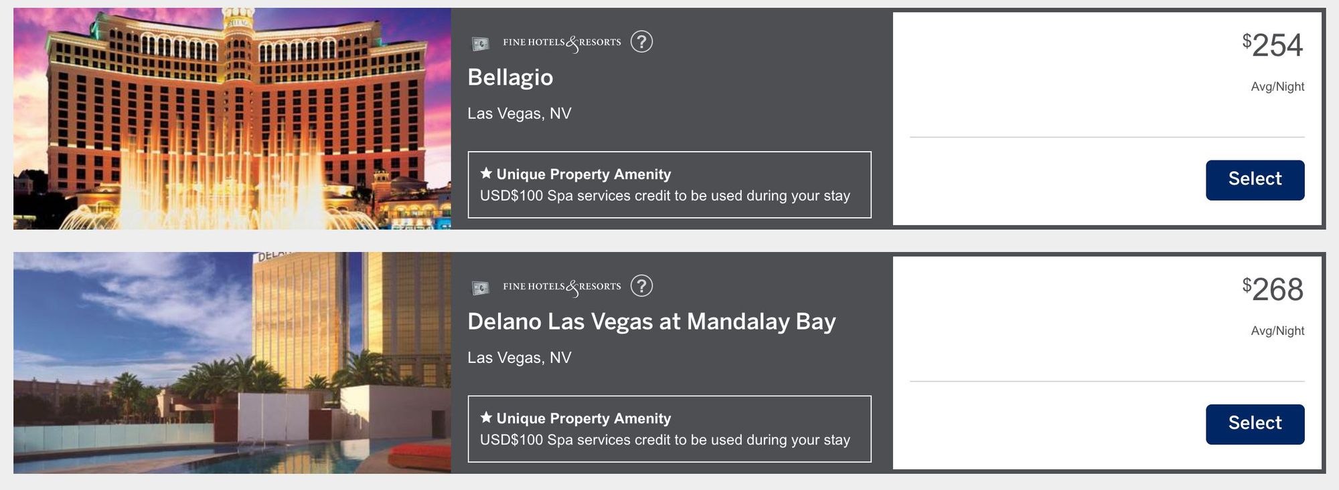Select the Delano Las Vegas hotel at $268
Image resolution: width=1339 pixels, height=490 pixels.
tap(1255, 424)
